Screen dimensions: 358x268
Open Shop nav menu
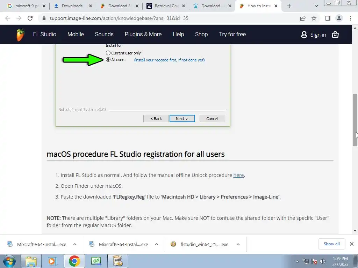point(201,35)
